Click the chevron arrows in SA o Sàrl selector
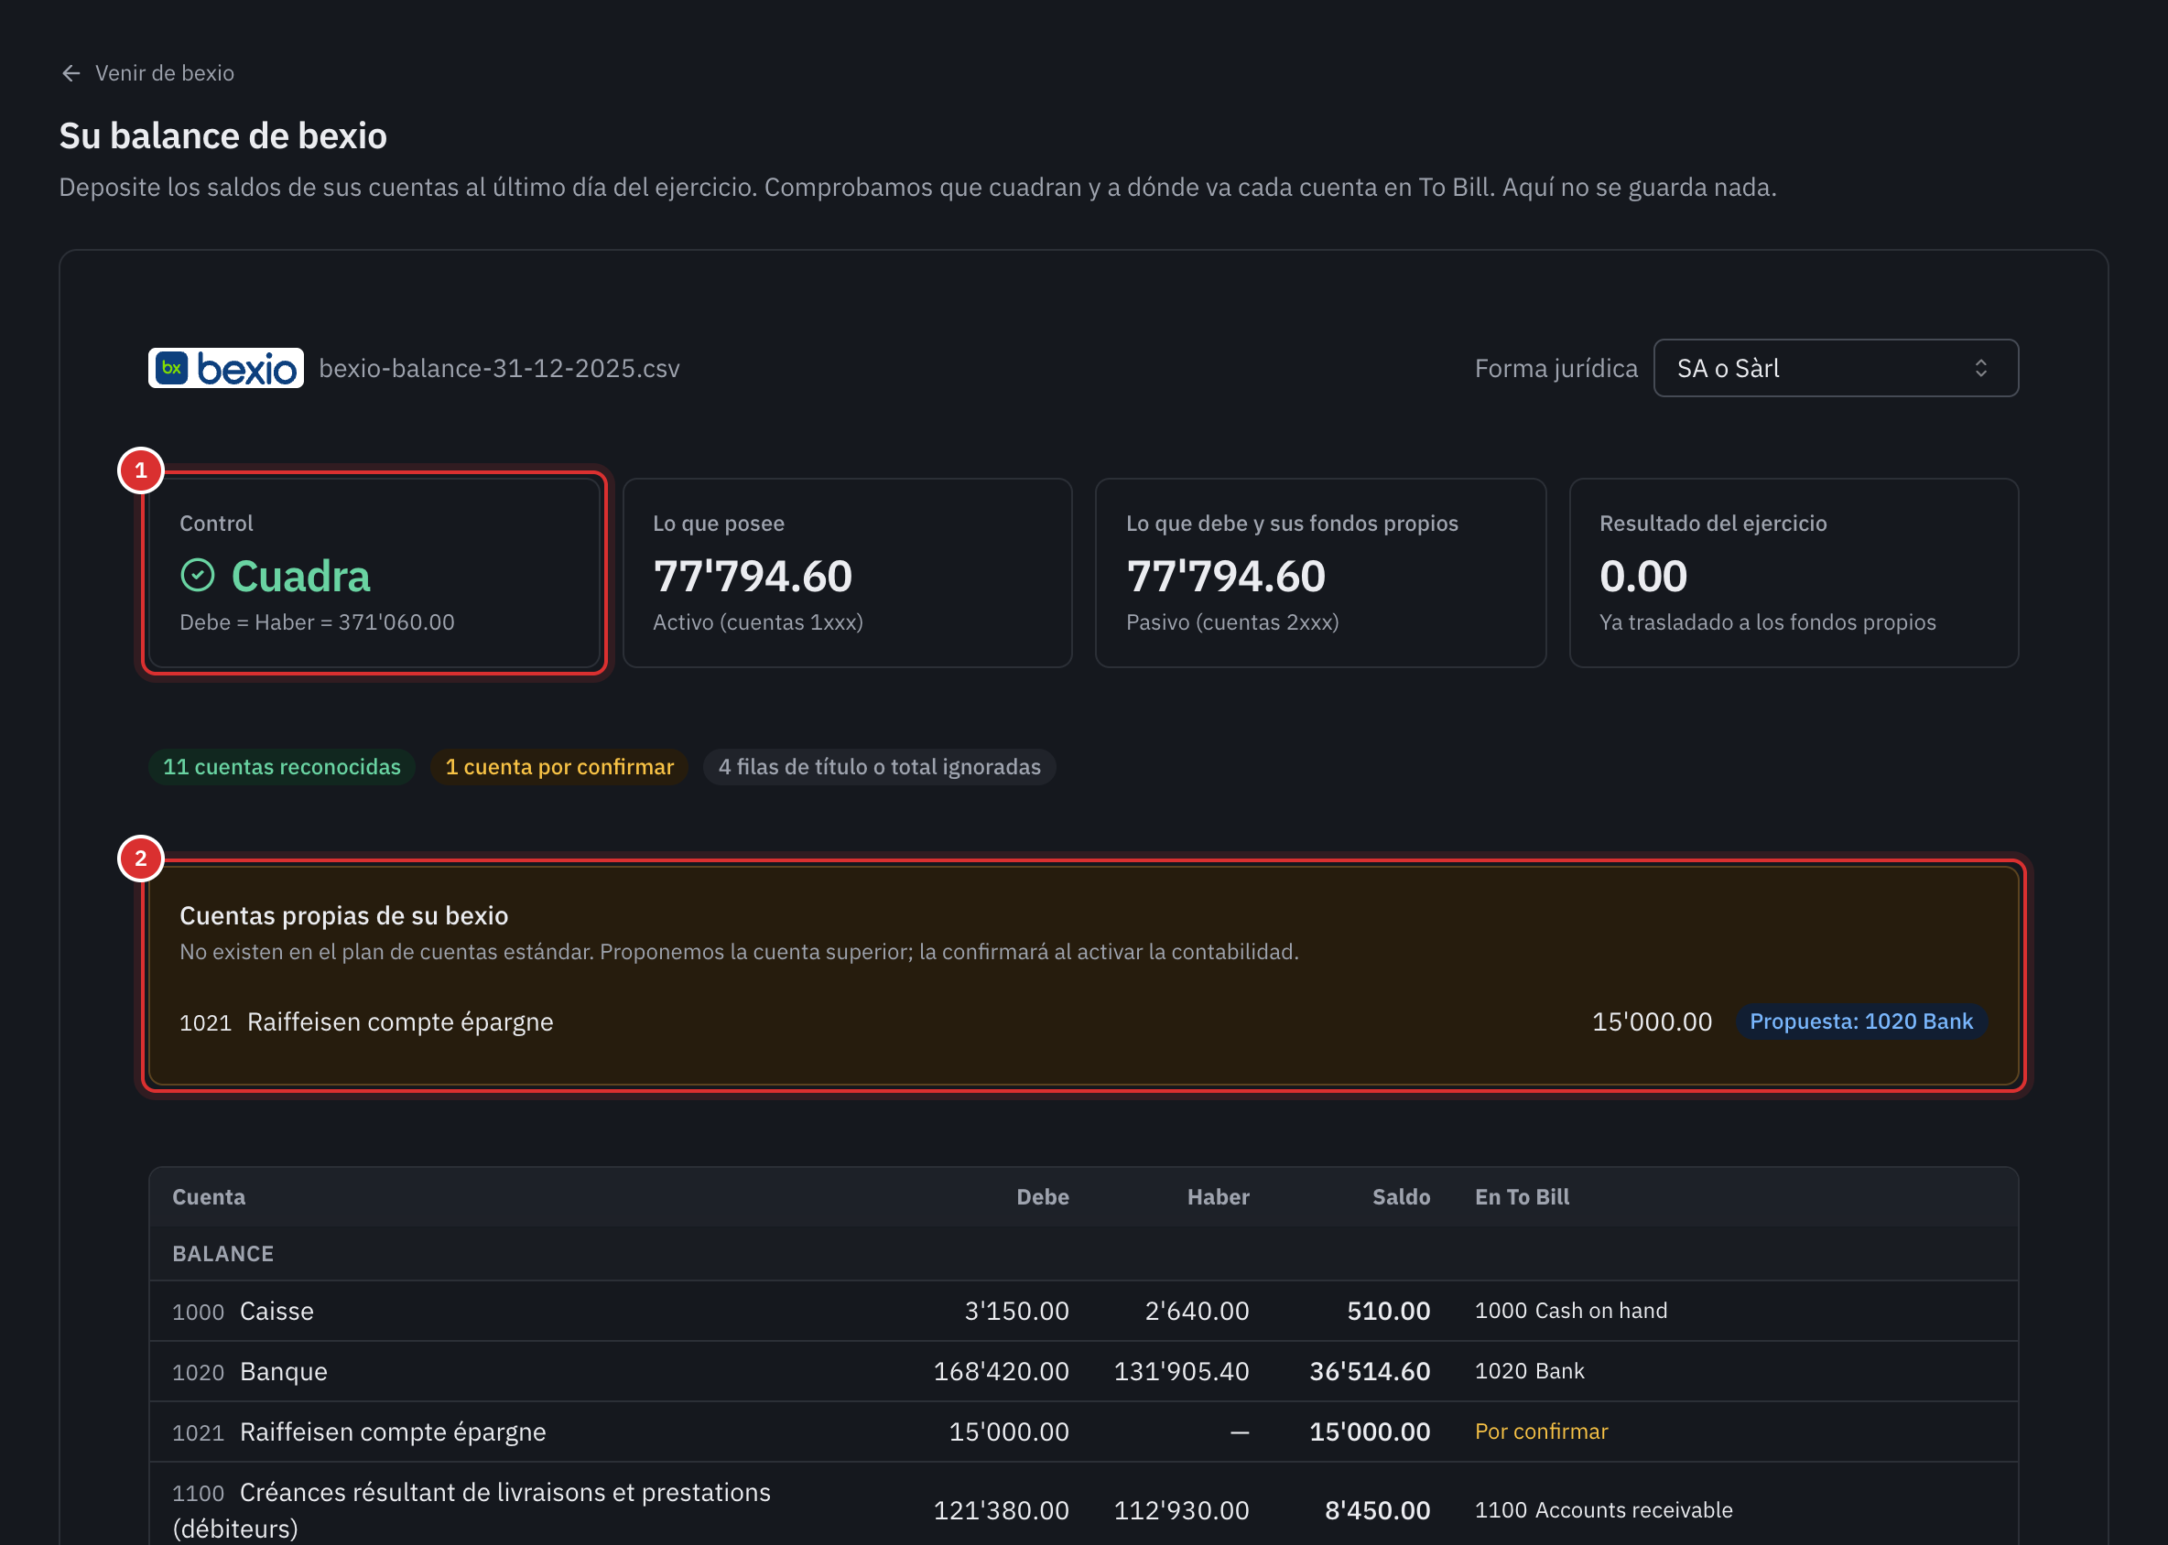This screenshot has height=1545, width=2168. tap(1980, 368)
